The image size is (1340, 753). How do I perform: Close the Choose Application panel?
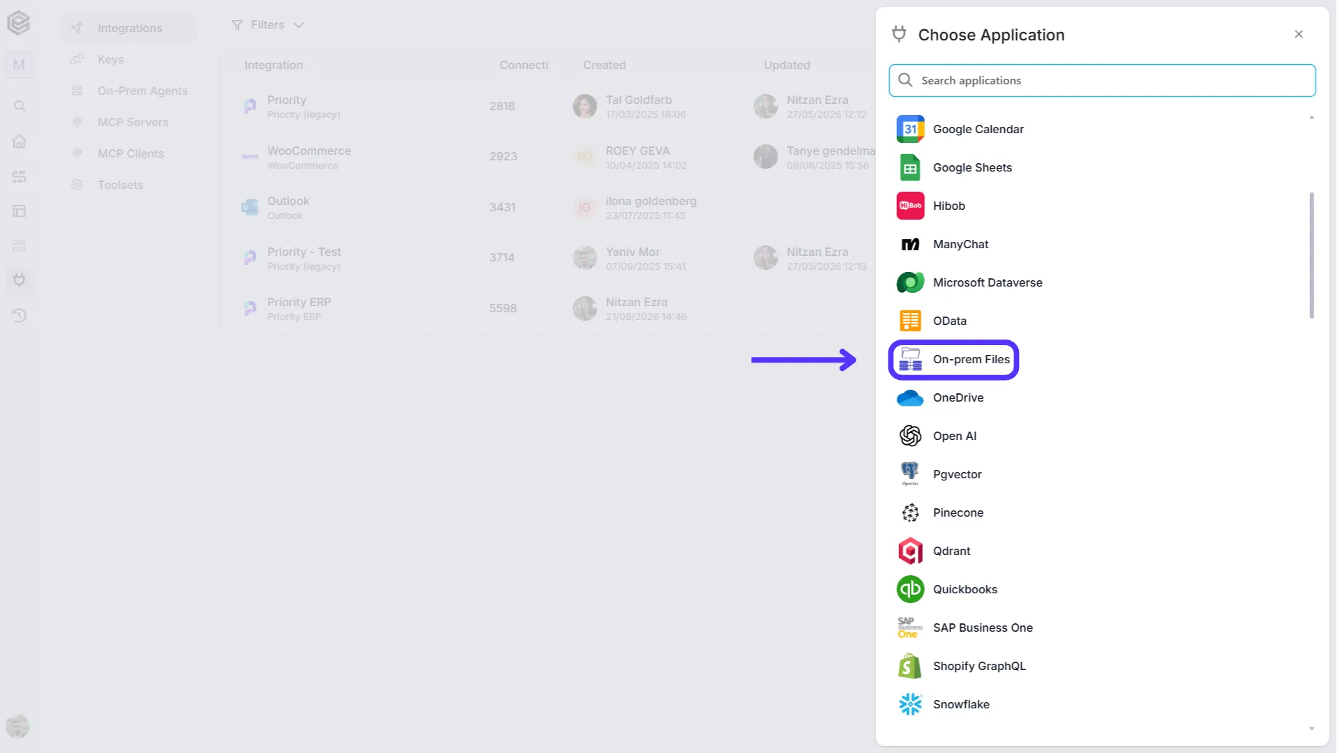point(1299,34)
